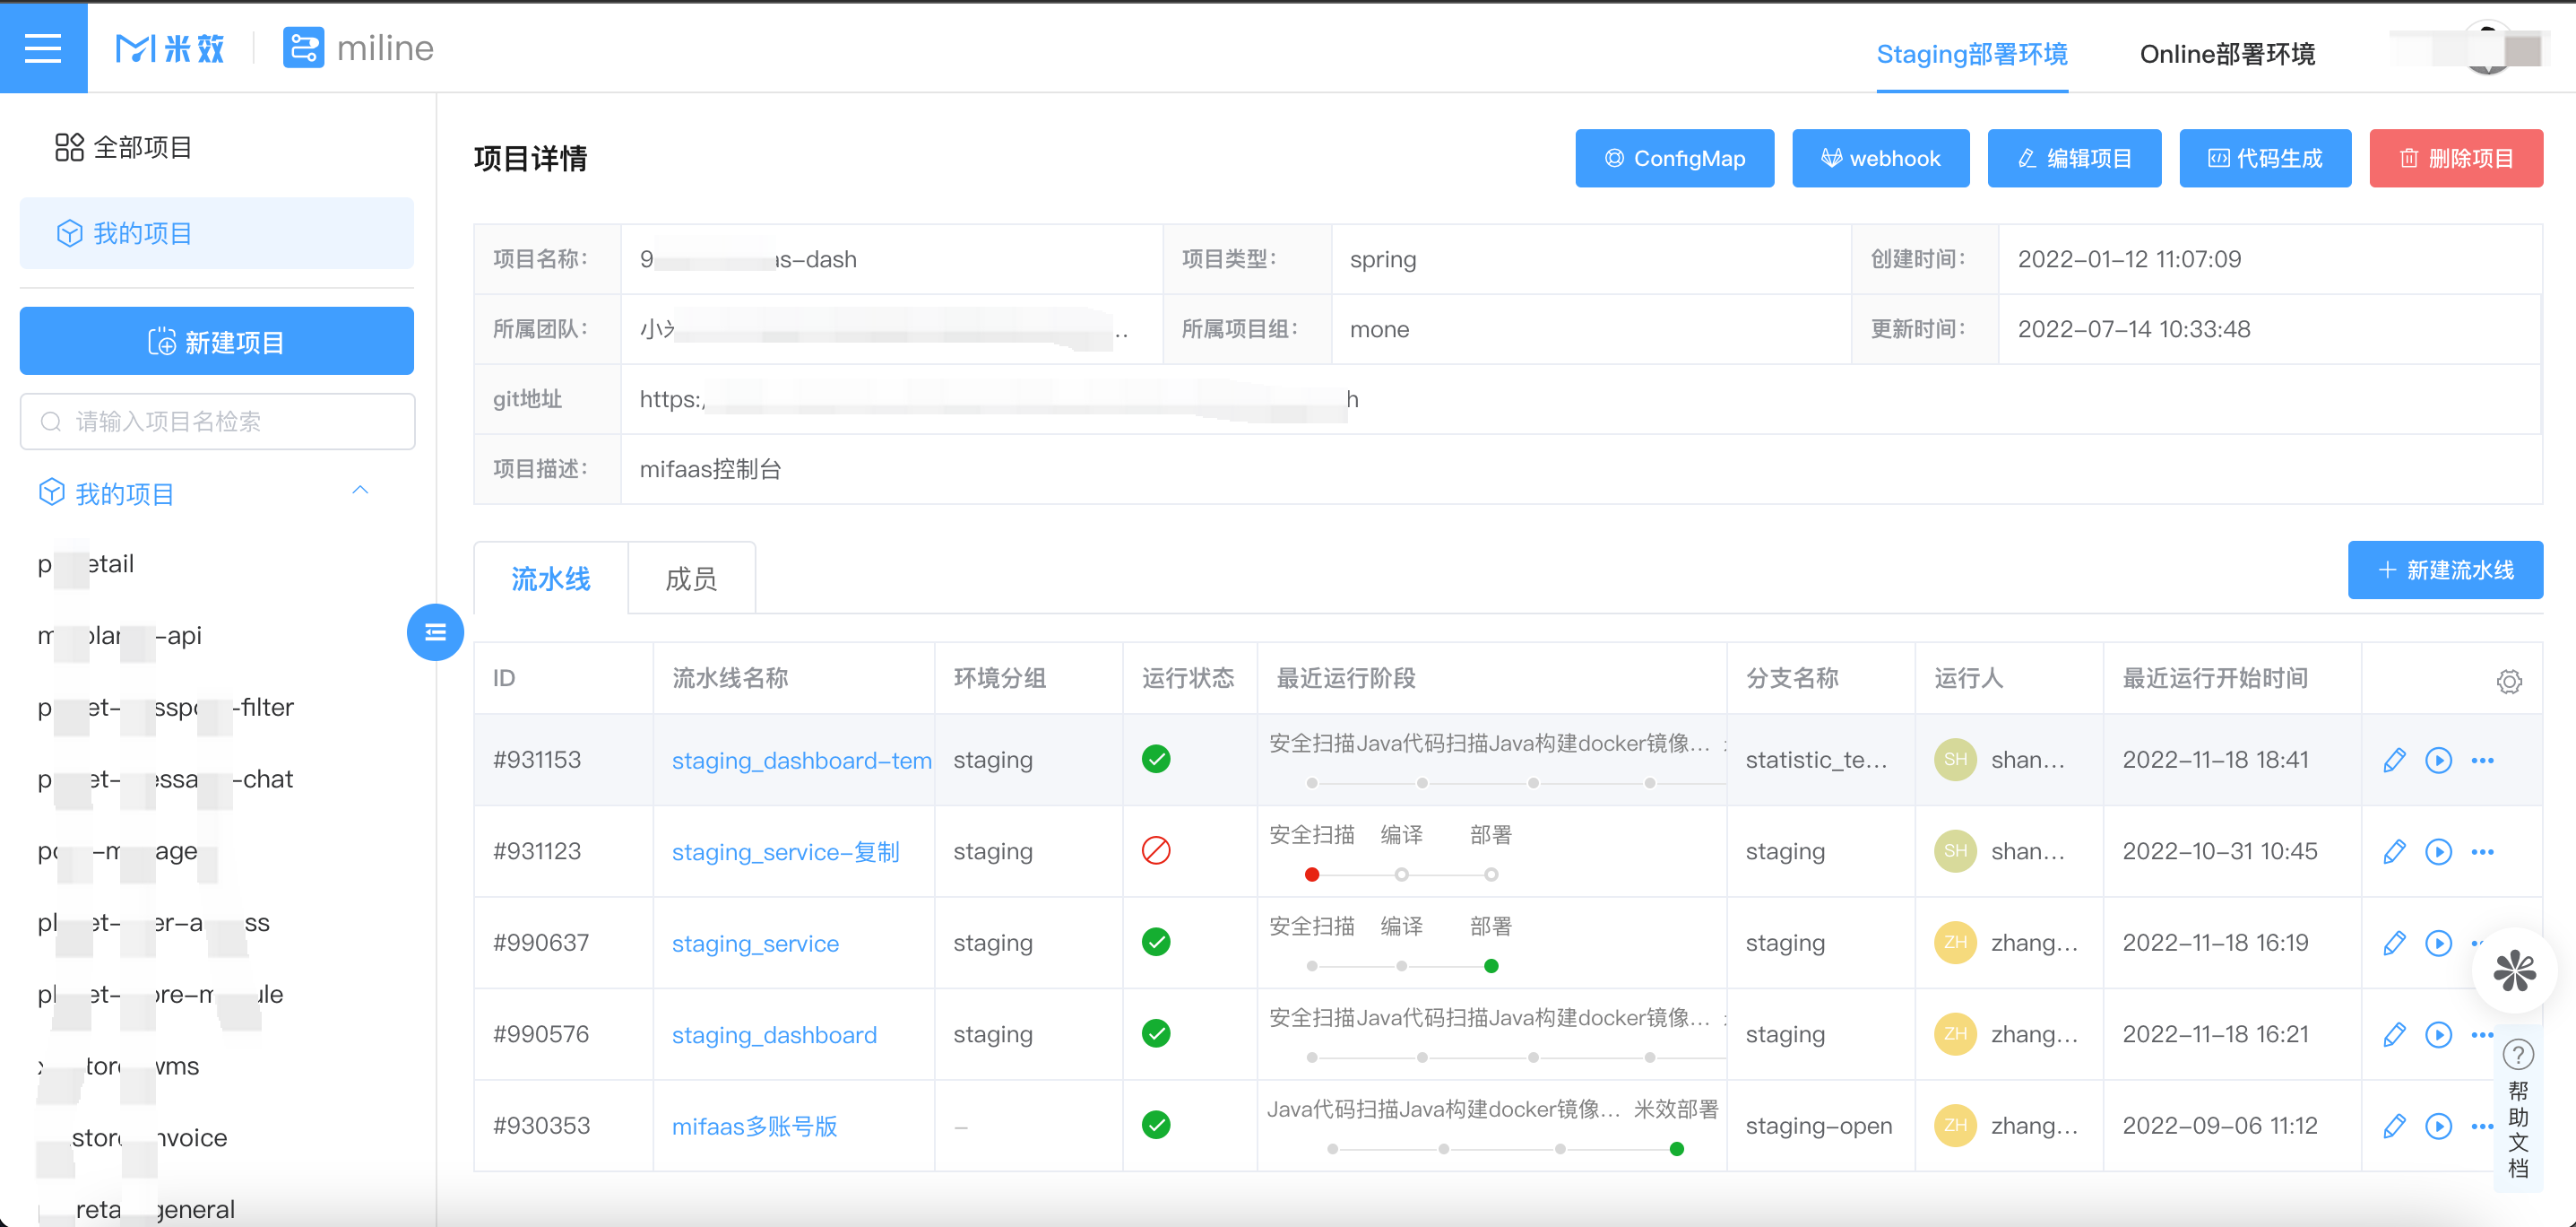2576x1227 pixels.
Task: Open the help document question icon
Action: tap(2517, 1054)
